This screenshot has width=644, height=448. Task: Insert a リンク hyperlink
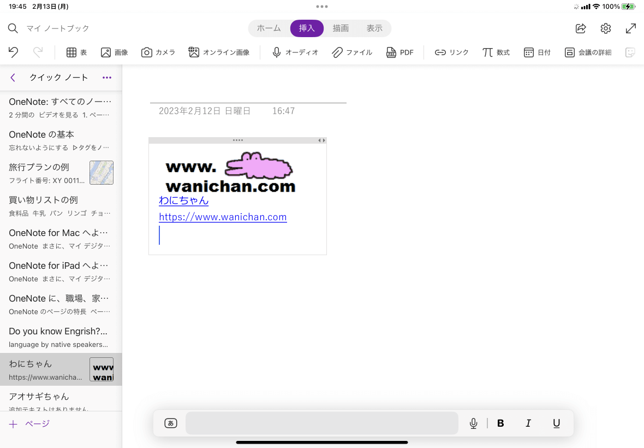(451, 52)
